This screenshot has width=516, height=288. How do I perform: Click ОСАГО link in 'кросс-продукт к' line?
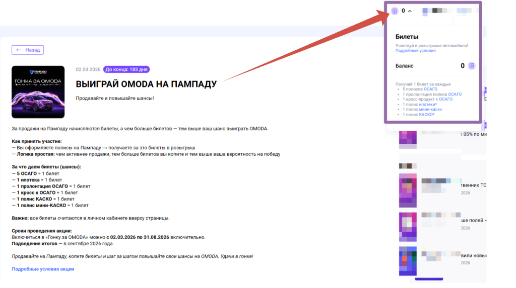tap(445, 100)
